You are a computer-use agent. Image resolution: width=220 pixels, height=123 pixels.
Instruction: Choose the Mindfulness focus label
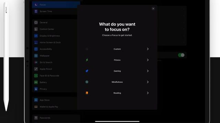(117, 82)
